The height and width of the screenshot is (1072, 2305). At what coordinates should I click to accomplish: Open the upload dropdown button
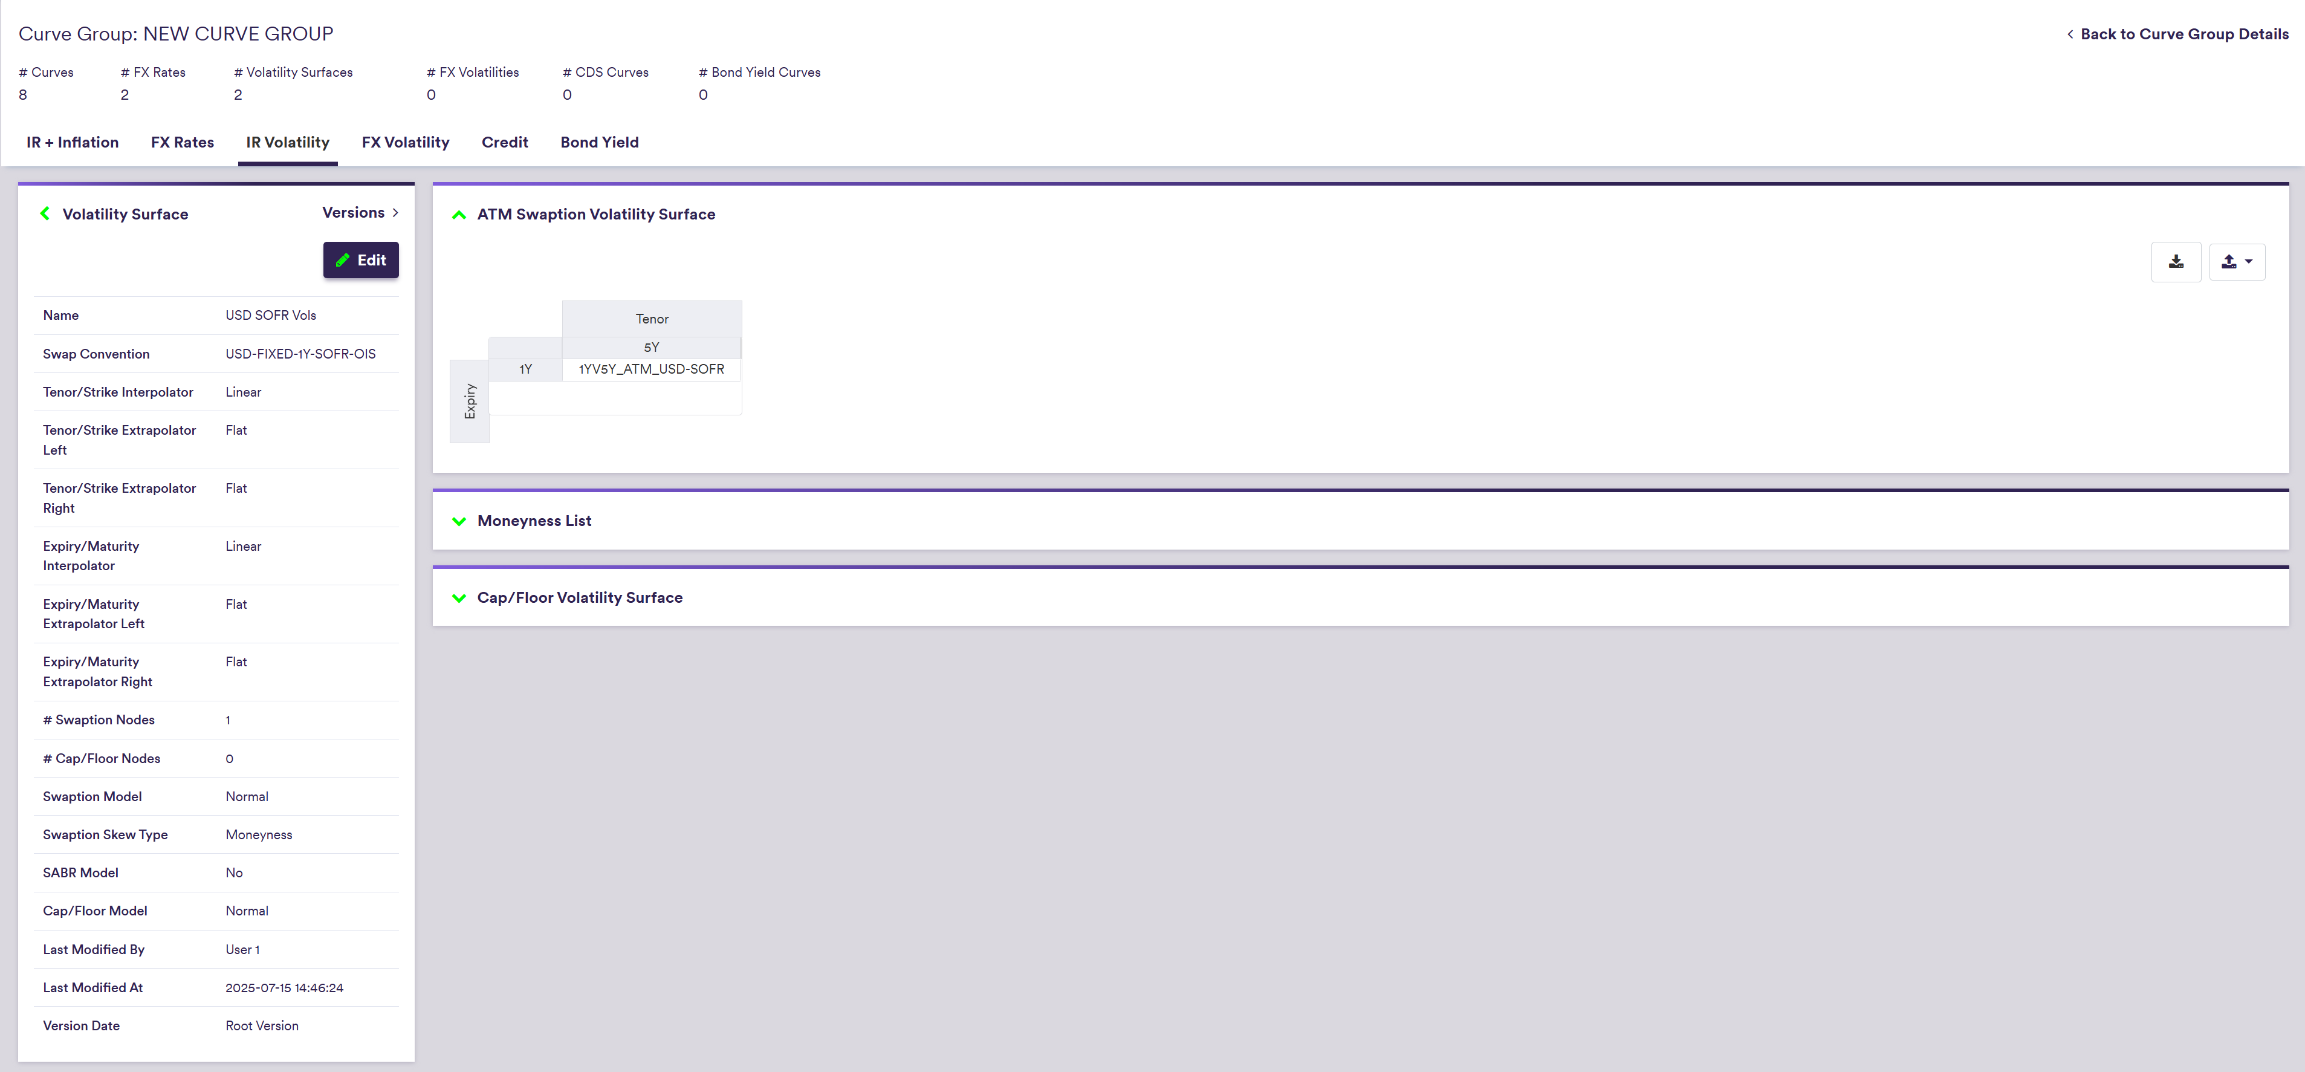(x=2236, y=261)
